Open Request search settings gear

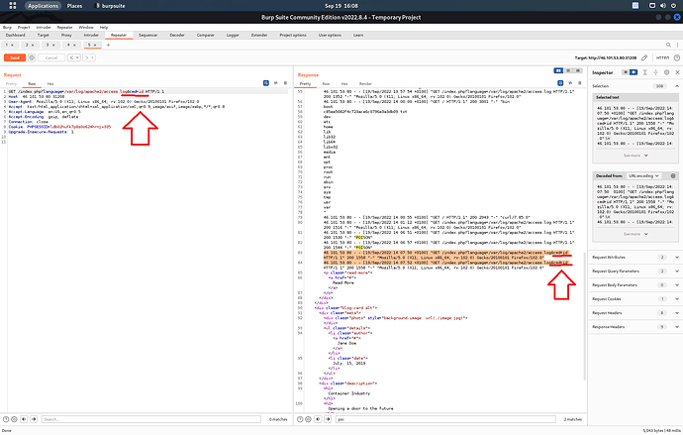click(14, 419)
